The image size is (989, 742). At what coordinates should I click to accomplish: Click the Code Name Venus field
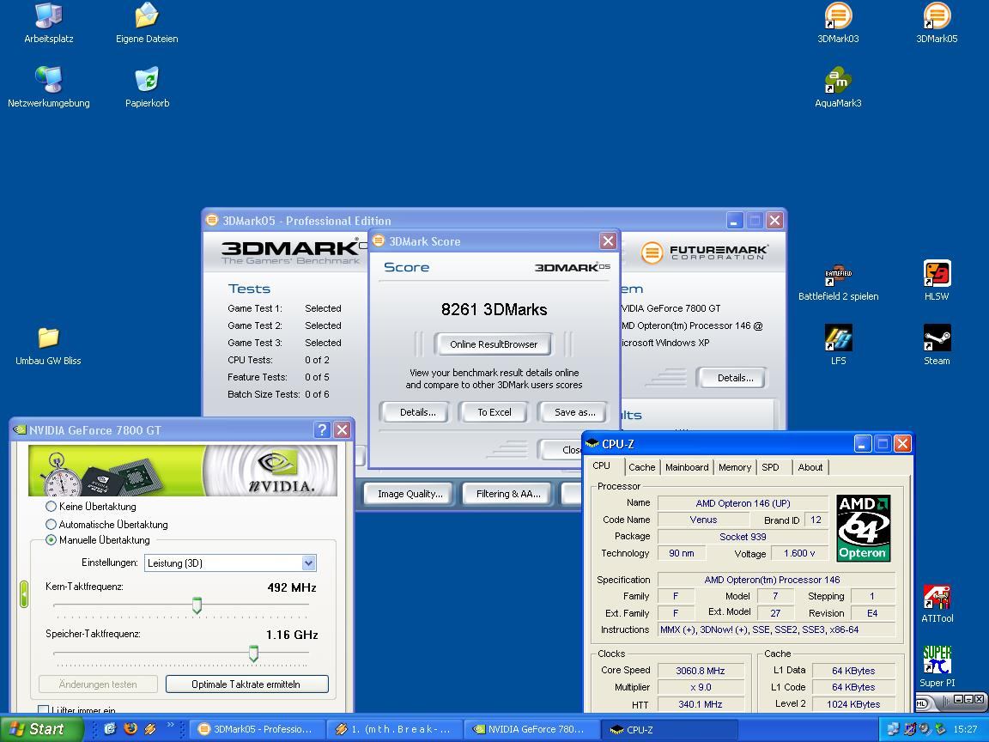coord(703,520)
